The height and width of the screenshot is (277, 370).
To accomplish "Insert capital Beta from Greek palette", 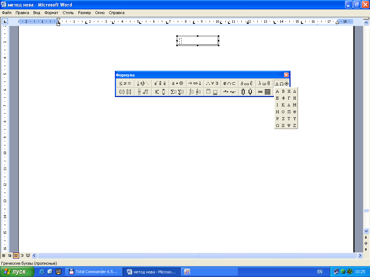I will tap(283, 91).
